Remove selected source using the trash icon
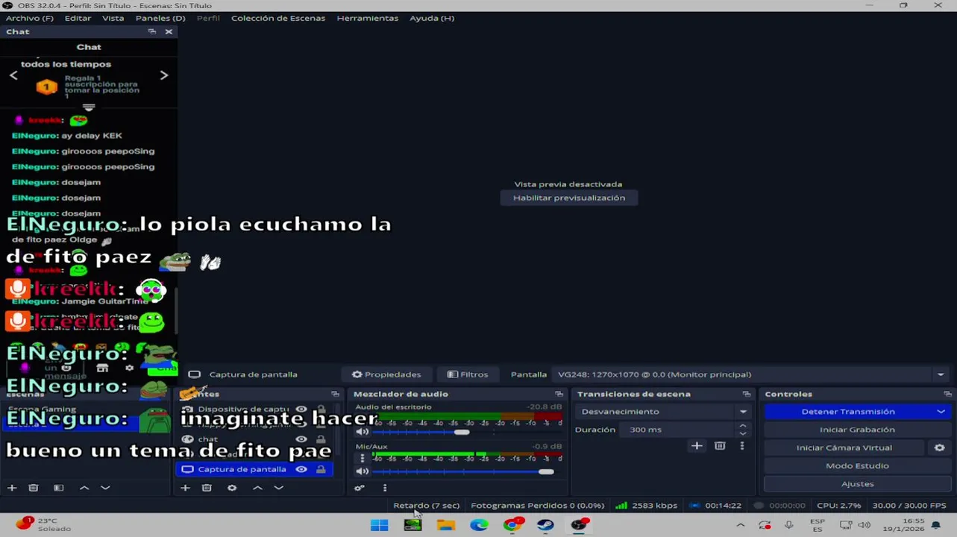Screen dimensions: 957x537 tap(207, 488)
